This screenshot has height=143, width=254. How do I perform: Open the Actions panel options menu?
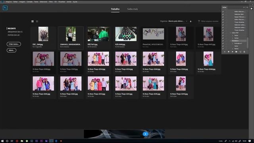247,7
